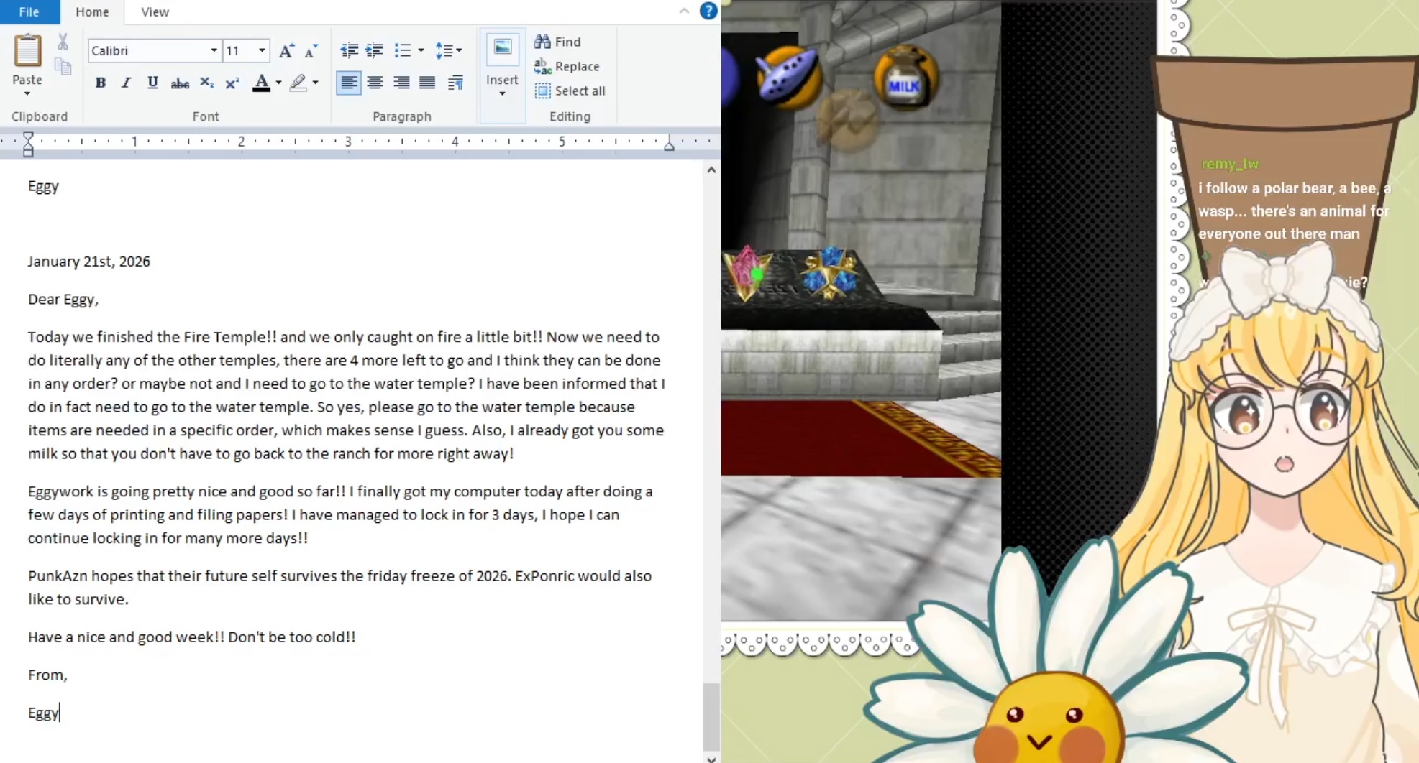
Task: Click the right indent ruler marker
Action: (x=669, y=145)
